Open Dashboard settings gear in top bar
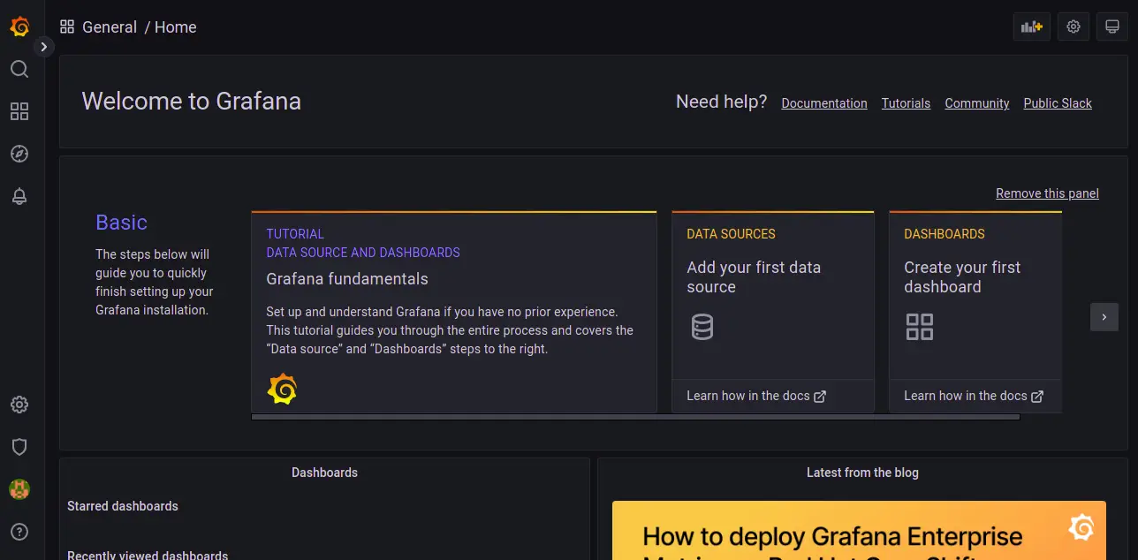This screenshot has width=1138, height=560. coord(1074,26)
